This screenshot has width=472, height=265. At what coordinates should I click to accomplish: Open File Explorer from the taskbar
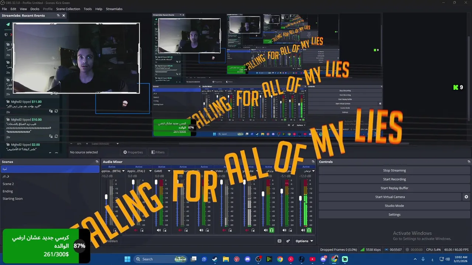coord(226,259)
